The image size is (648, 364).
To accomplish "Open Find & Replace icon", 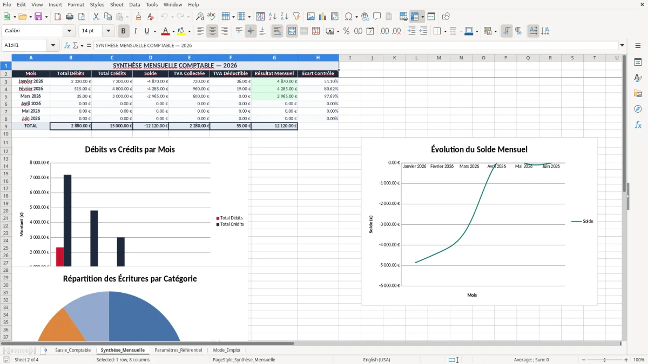I will point(200,17).
